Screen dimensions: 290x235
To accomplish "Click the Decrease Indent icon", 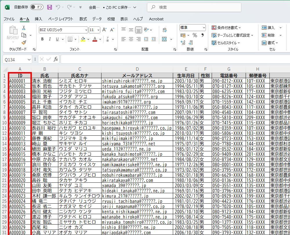I will tap(146, 39).
